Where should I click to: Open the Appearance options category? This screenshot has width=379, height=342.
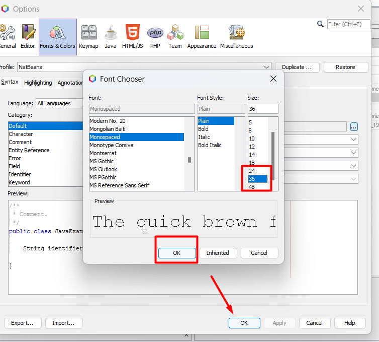(x=202, y=37)
